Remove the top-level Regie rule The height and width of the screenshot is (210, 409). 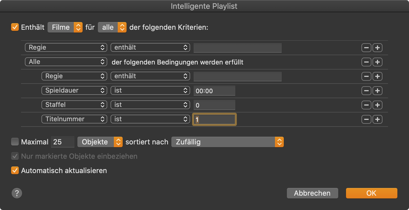point(366,48)
